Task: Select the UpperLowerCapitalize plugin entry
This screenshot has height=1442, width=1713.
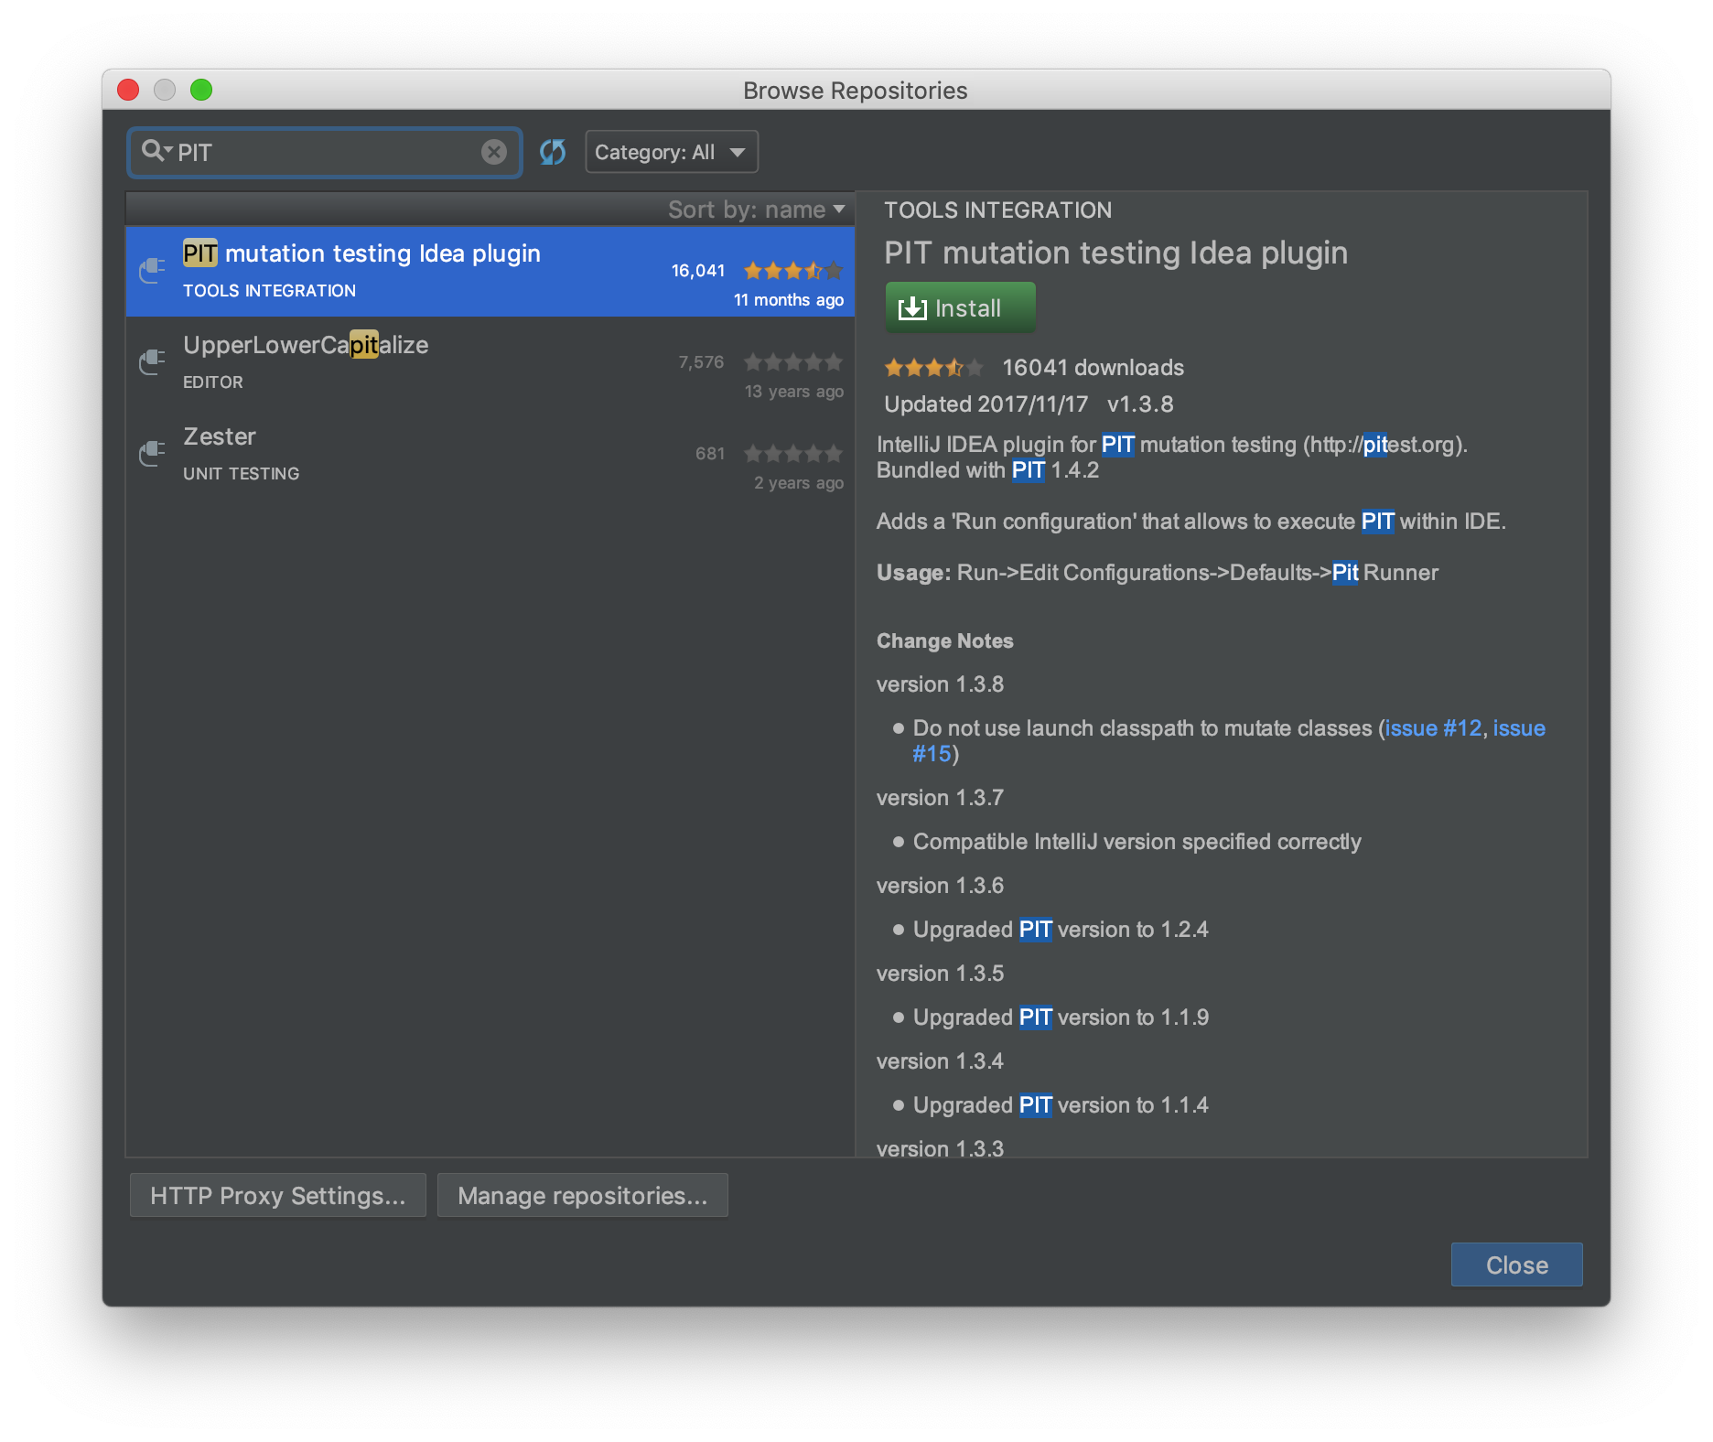Action: coord(366,362)
